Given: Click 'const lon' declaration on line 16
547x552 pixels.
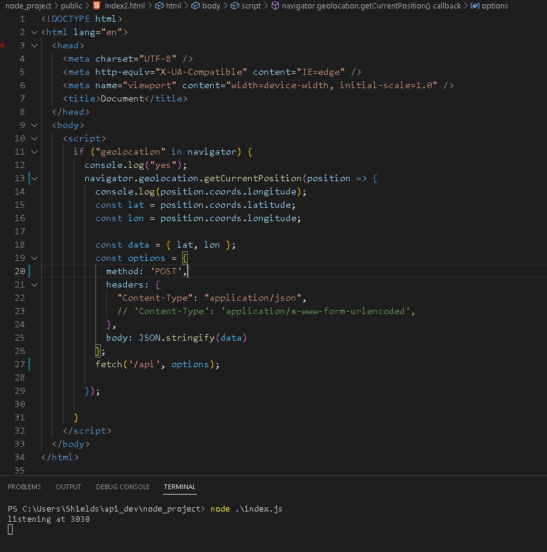Looking at the screenshot, I should point(120,218).
